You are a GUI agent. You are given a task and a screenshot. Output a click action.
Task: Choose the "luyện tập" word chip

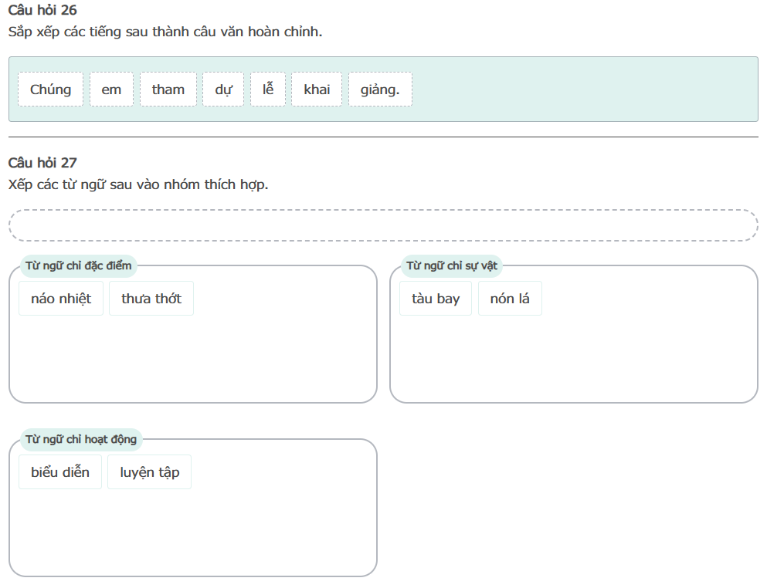click(149, 472)
